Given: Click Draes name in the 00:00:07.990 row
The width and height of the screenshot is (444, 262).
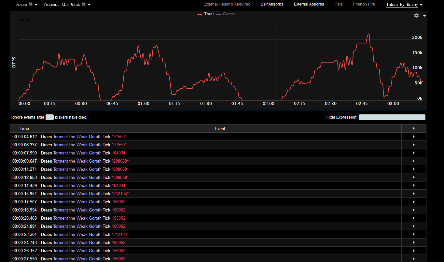Looking at the screenshot, I should (x=47, y=153).
